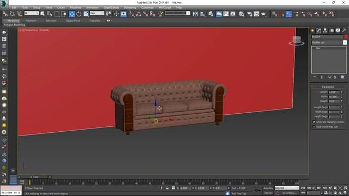Expand the Polygon Modeling panel

coord(14,25)
